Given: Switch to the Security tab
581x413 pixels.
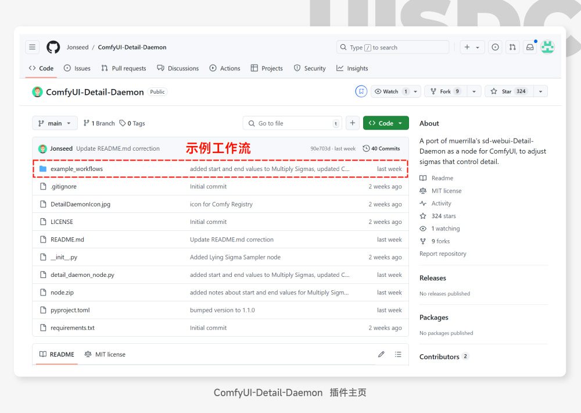Looking at the screenshot, I should point(310,68).
